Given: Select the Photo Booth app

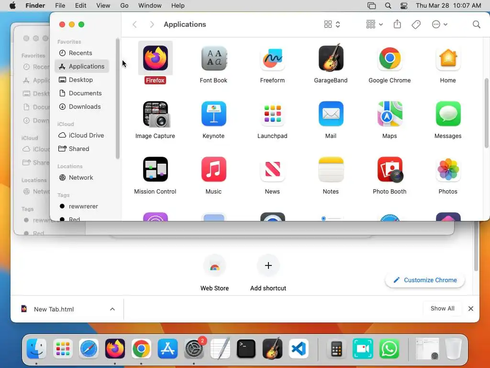Looking at the screenshot, I should click(x=390, y=169).
